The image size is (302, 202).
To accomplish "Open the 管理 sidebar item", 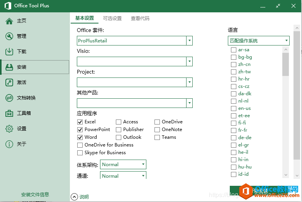I will 35,36.
